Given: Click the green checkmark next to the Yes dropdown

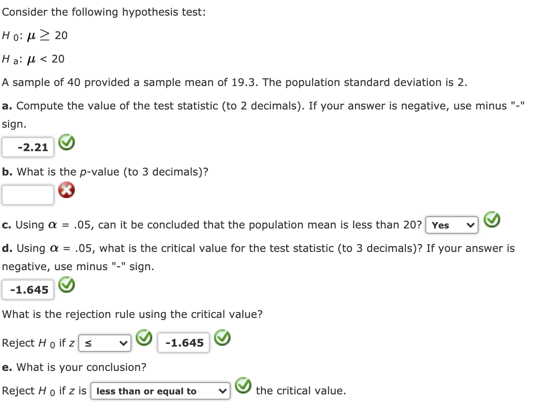Looking at the screenshot, I should 492,220.
